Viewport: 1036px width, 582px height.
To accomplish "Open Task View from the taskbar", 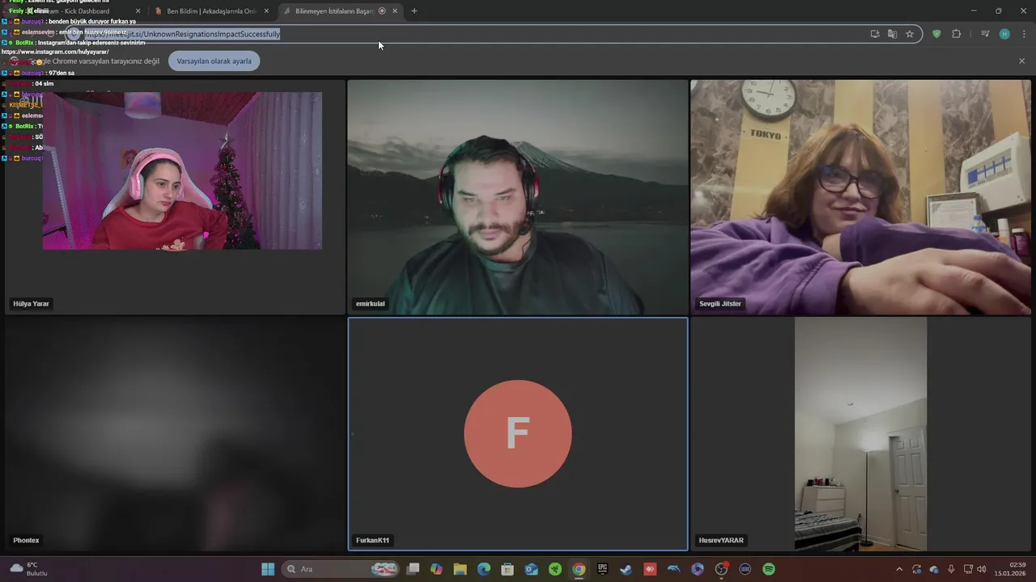I will 414,569.
